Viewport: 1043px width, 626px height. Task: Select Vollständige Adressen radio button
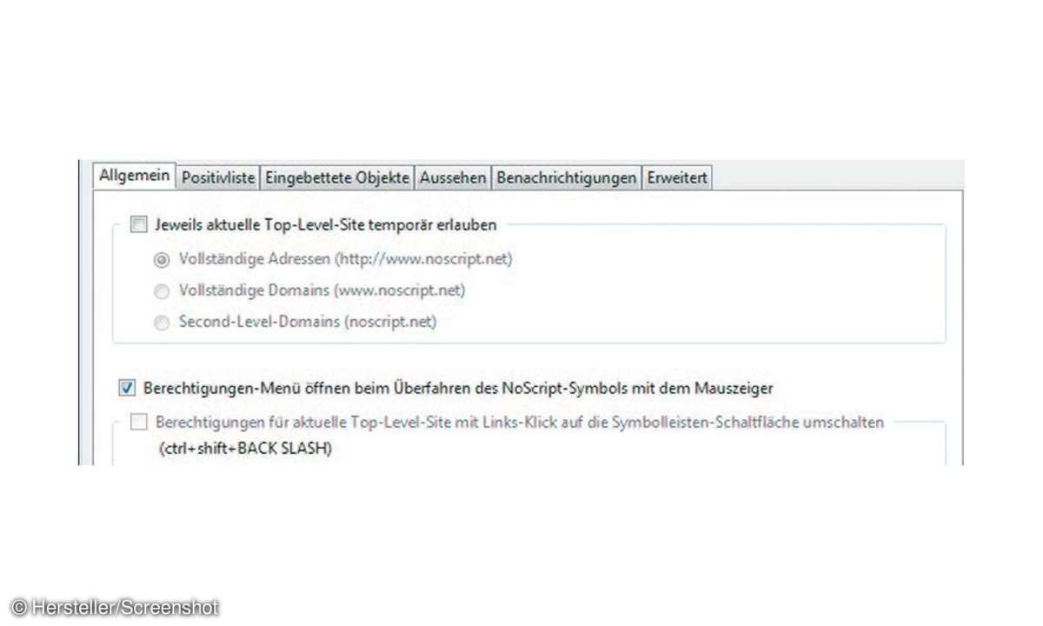point(162,259)
